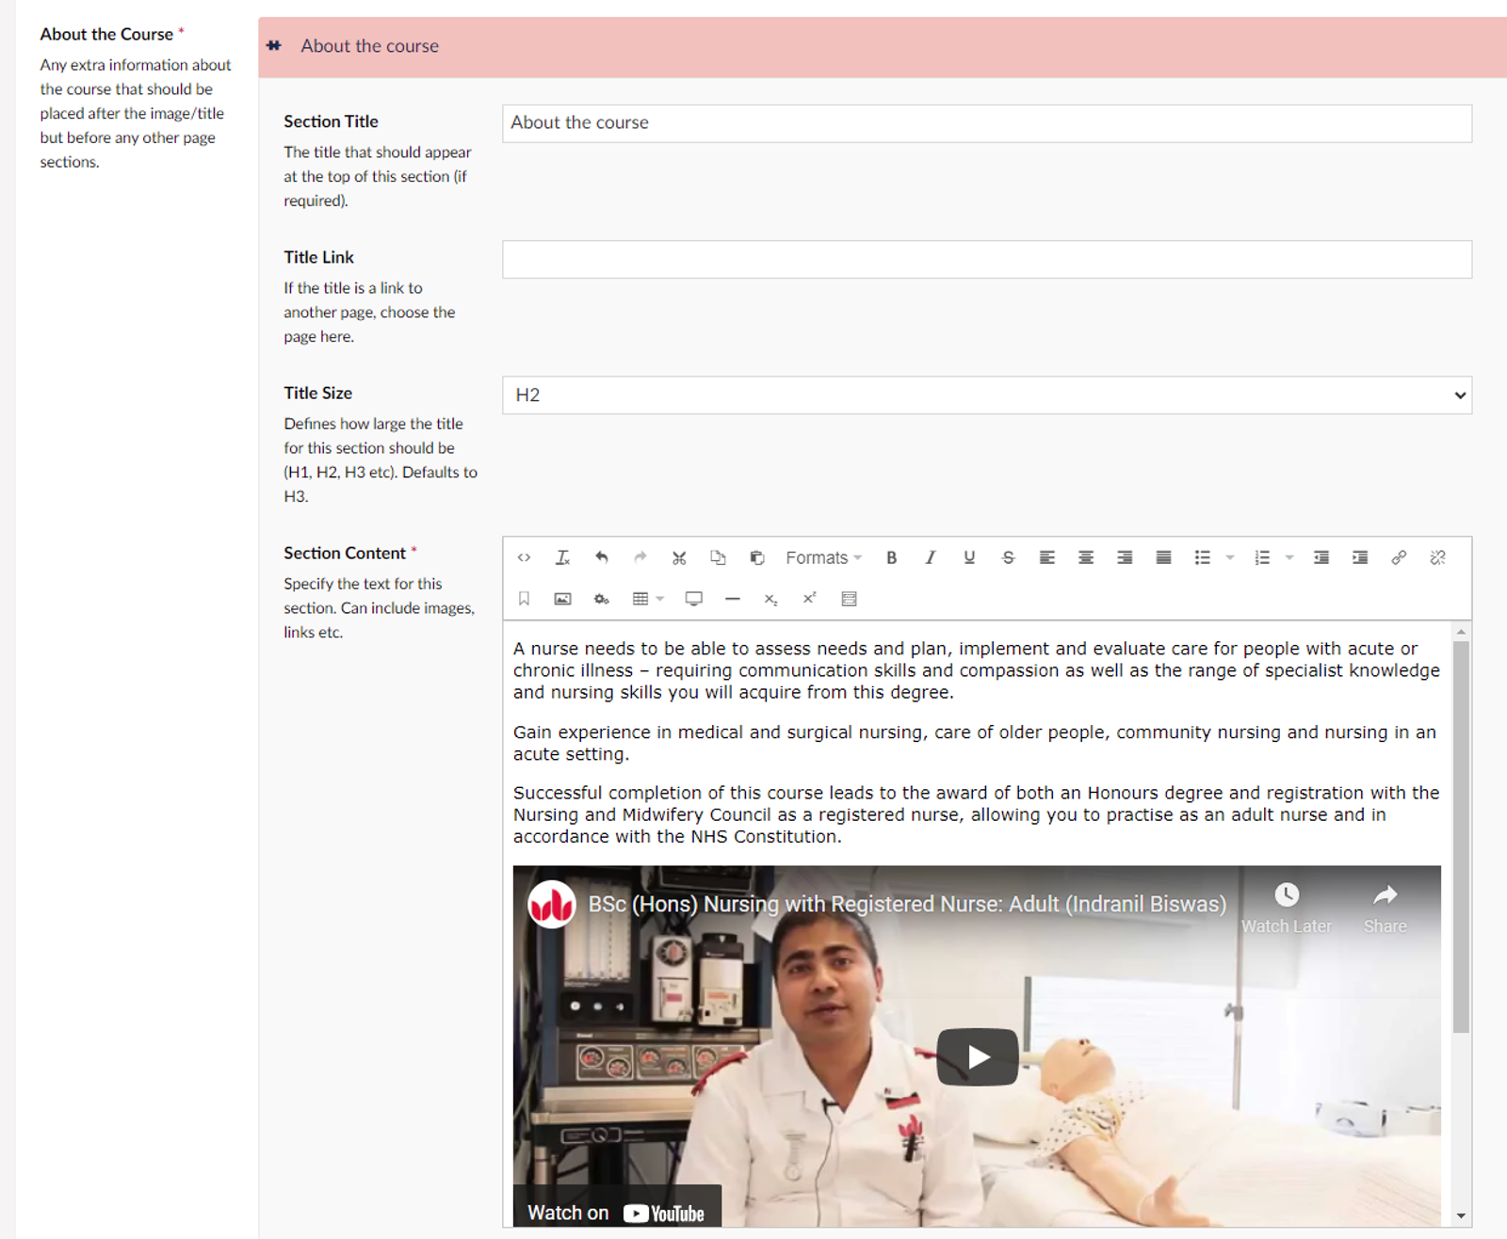Open the Formats menu
Viewport: 1507px width, 1239px height.
819,557
